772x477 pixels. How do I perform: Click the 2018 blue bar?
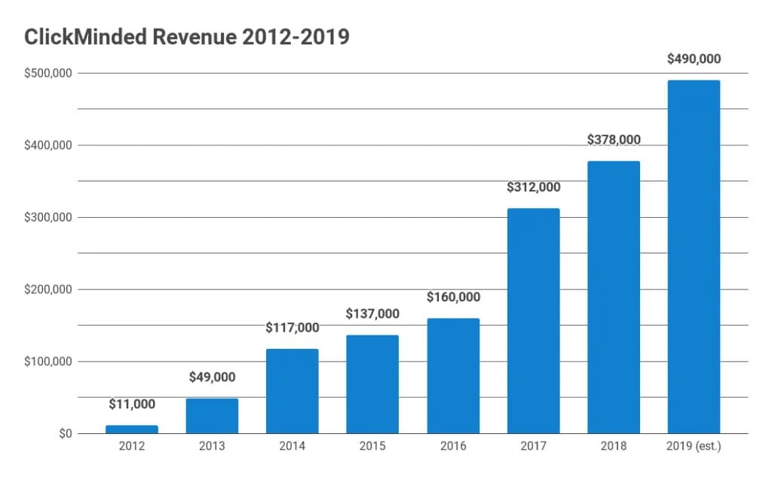click(x=614, y=297)
